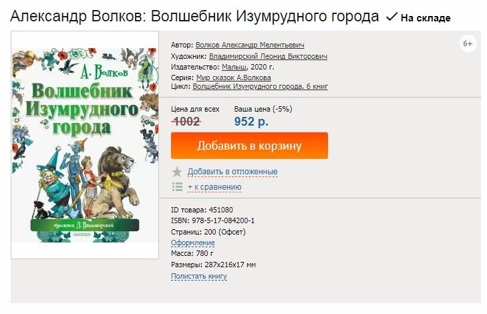Click the book title heading
This screenshot has height=314, width=487.
194,16
